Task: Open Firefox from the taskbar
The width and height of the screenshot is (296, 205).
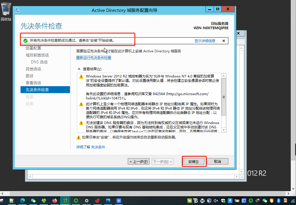Action: (x=55, y=201)
